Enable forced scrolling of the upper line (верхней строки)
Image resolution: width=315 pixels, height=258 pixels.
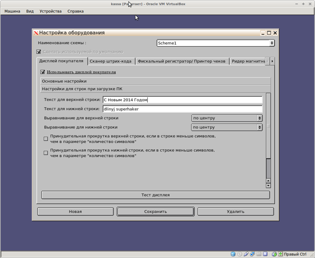tap(46, 139)
